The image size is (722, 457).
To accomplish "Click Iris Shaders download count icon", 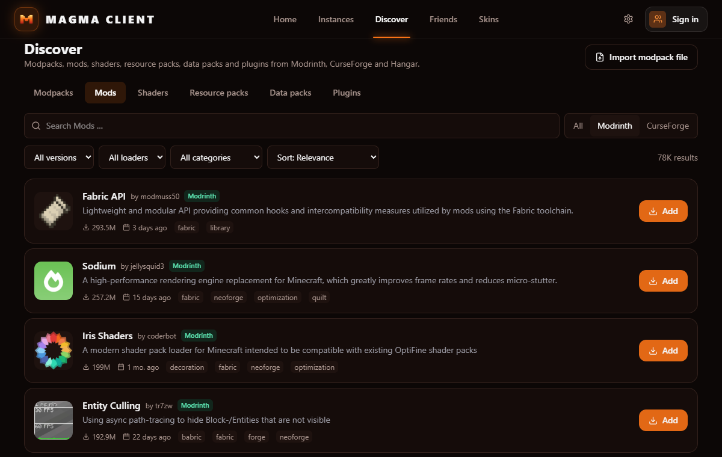I will (86, 367).
